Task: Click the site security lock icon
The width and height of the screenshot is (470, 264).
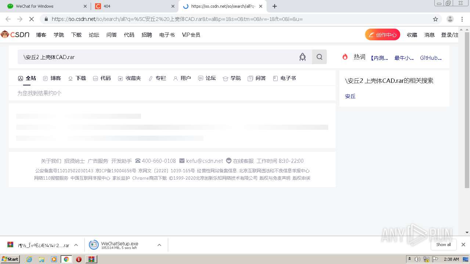Action: (x=46, y=19)
